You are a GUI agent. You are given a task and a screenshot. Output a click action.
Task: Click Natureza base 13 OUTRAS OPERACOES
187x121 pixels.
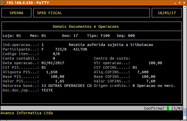pyautogui.click(x=66, y=86)
